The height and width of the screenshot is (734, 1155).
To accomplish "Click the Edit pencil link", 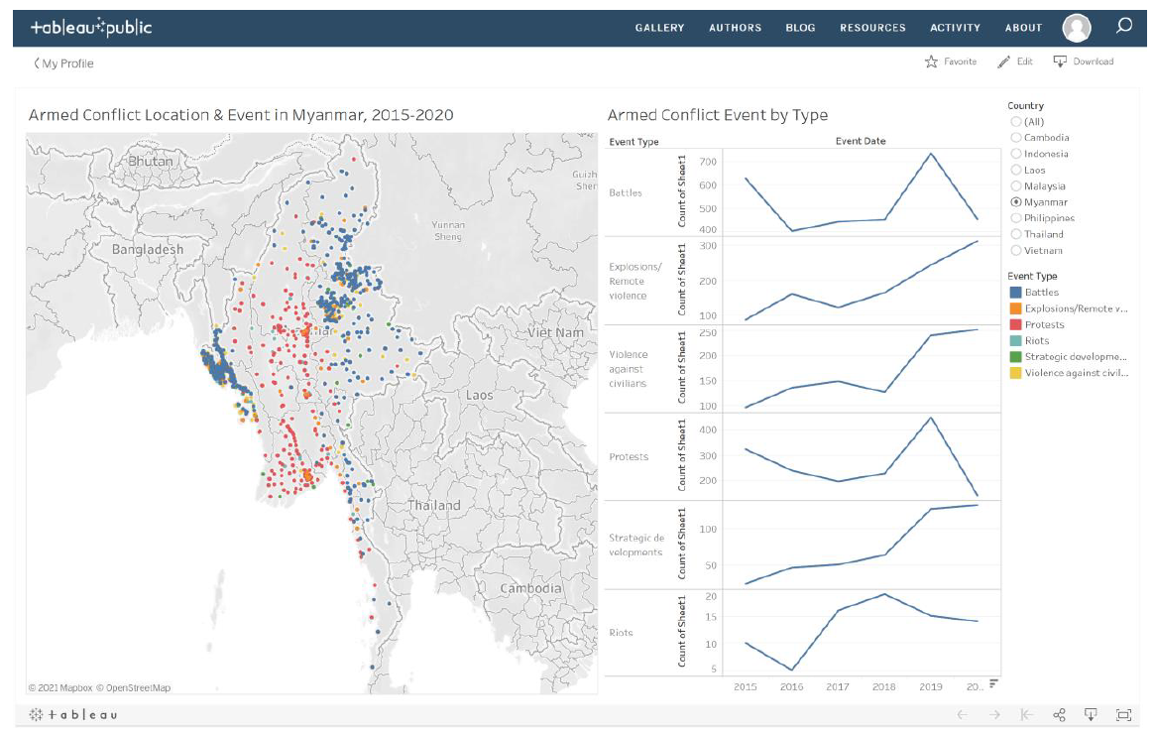I will coord(1013,61).
